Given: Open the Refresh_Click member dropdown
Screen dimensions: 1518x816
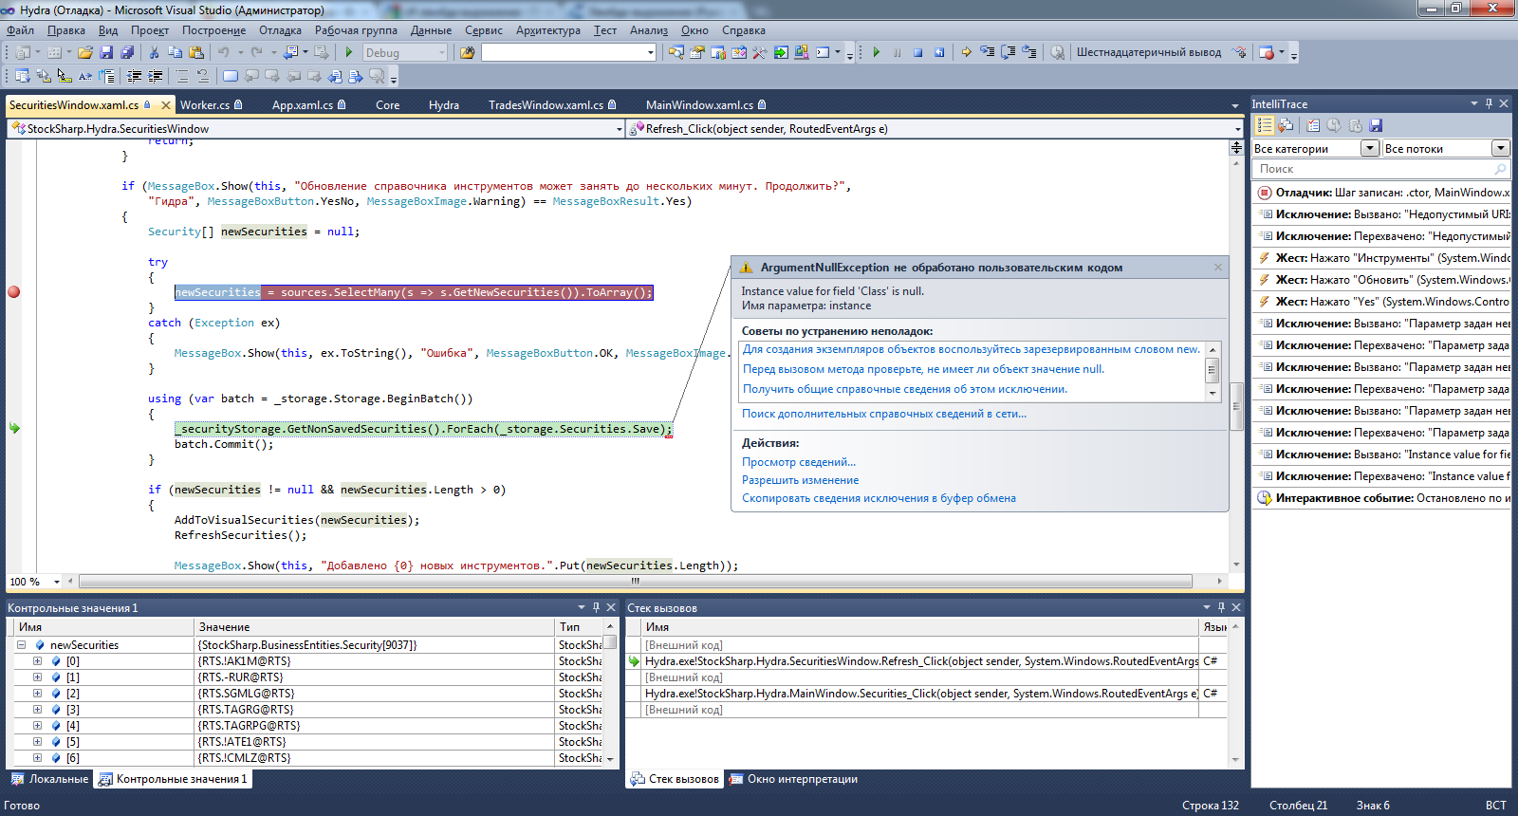Looking at the screenshot, I should coord(1237,129).
